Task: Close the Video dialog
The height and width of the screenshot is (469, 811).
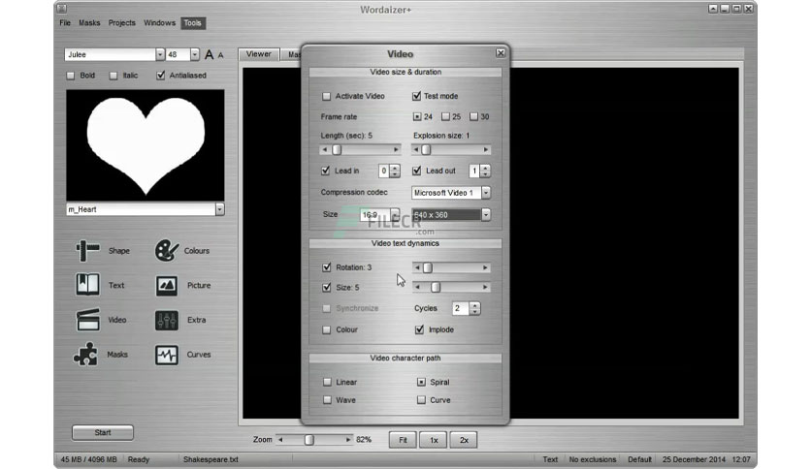Action: tap(501, 52)
